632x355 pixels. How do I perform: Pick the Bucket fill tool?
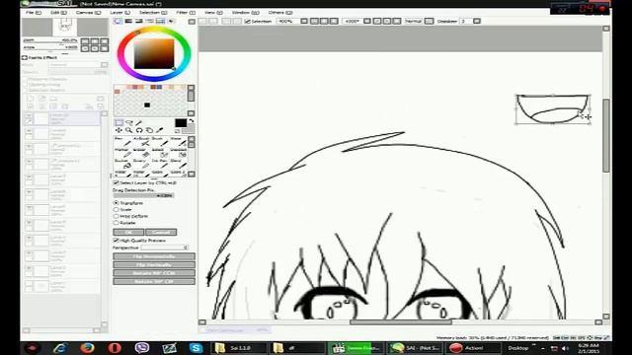pyautogui.click(x=121, y=164)
